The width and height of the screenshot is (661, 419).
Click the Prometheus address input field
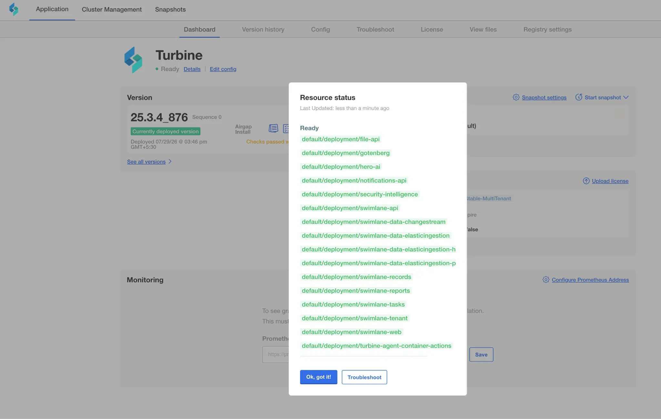click(276, 354)
